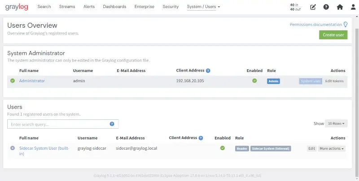This screenshot has height=181, width=359.
Task: Open the help question mark icon
Action: 326,7
